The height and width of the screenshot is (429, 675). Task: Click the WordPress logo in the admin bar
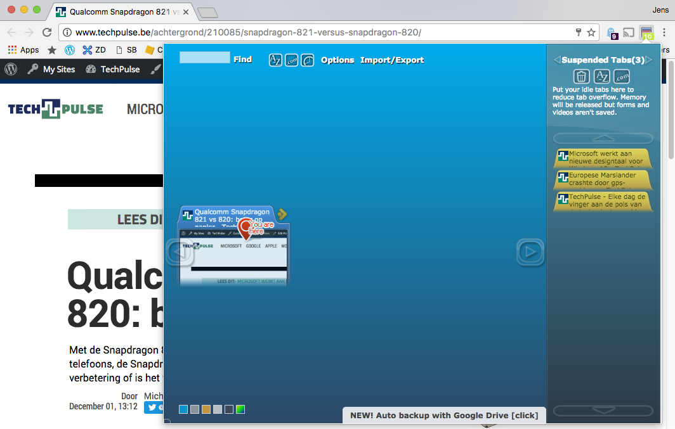point(11,69)
